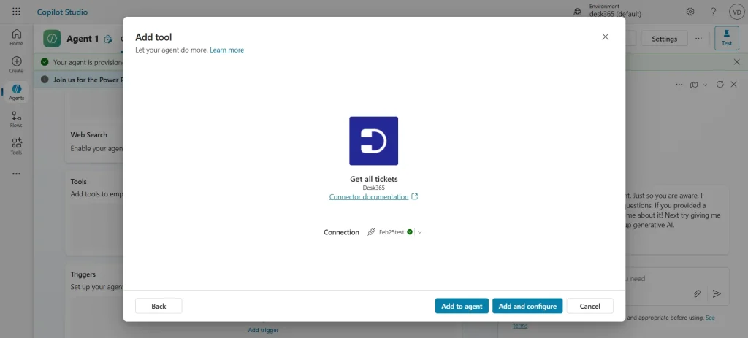Click the Desk365 connector logo
This screenshot has height=338, width=748.
coord(373,141)
